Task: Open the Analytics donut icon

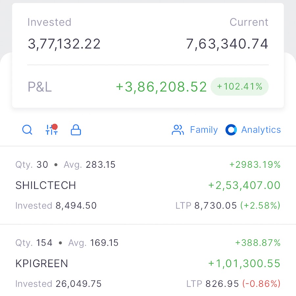Action: [231, 130]
